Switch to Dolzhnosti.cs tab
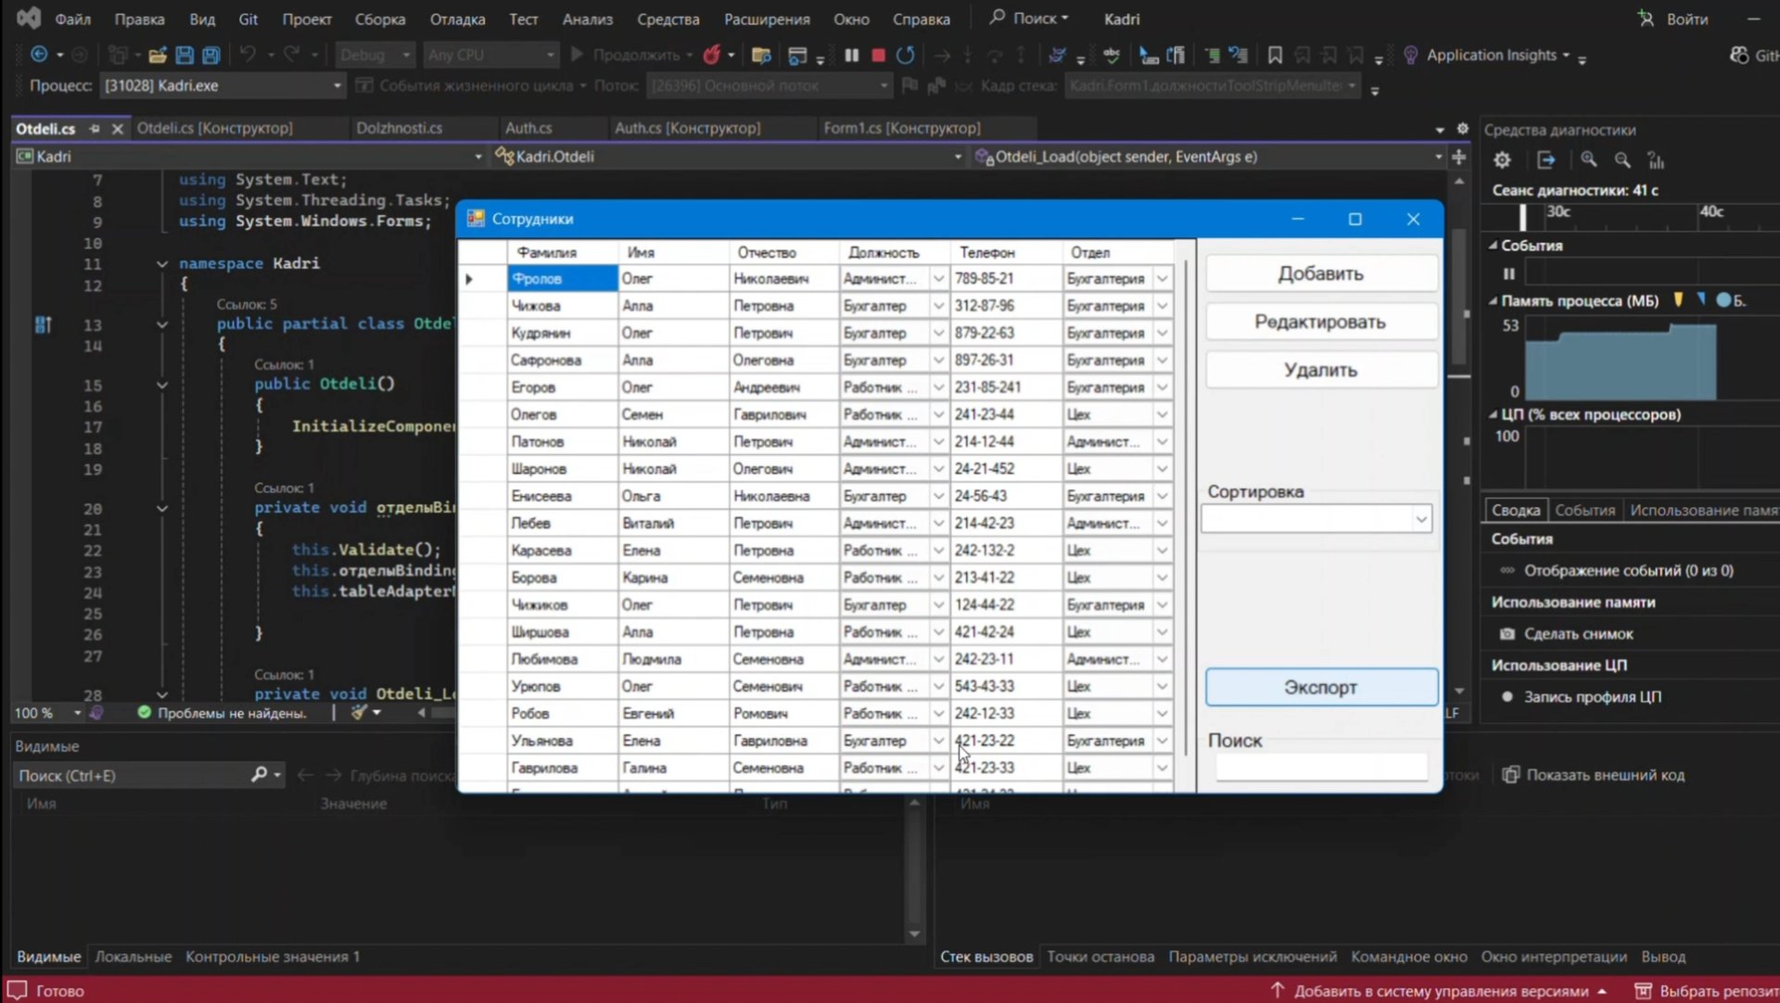 pyautogui.click(x=399, y=128)
